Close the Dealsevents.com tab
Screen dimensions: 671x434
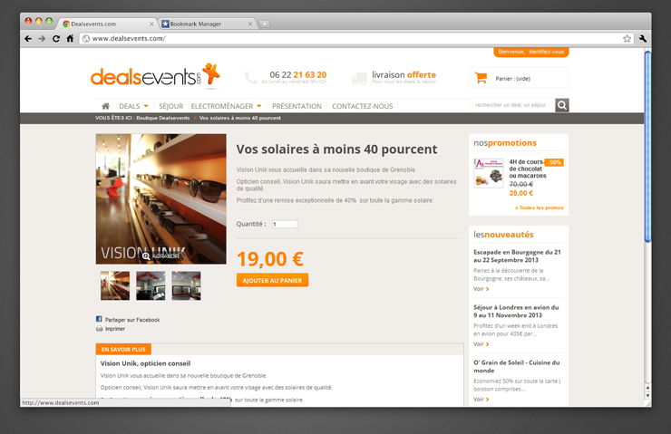[x=151, y=24]
